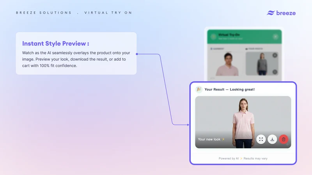Click the 'BREEZE SOLUTIONS . VIRTUAL TRY ON' header text
This screenshot has width=312, height=175.
[74, 13]
